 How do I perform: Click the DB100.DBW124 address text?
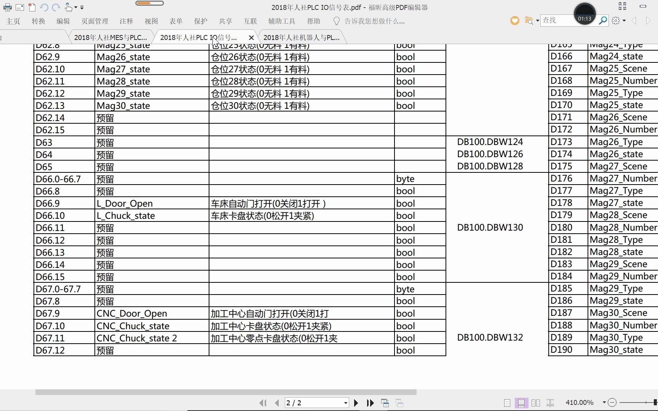(x=490, y=142)
